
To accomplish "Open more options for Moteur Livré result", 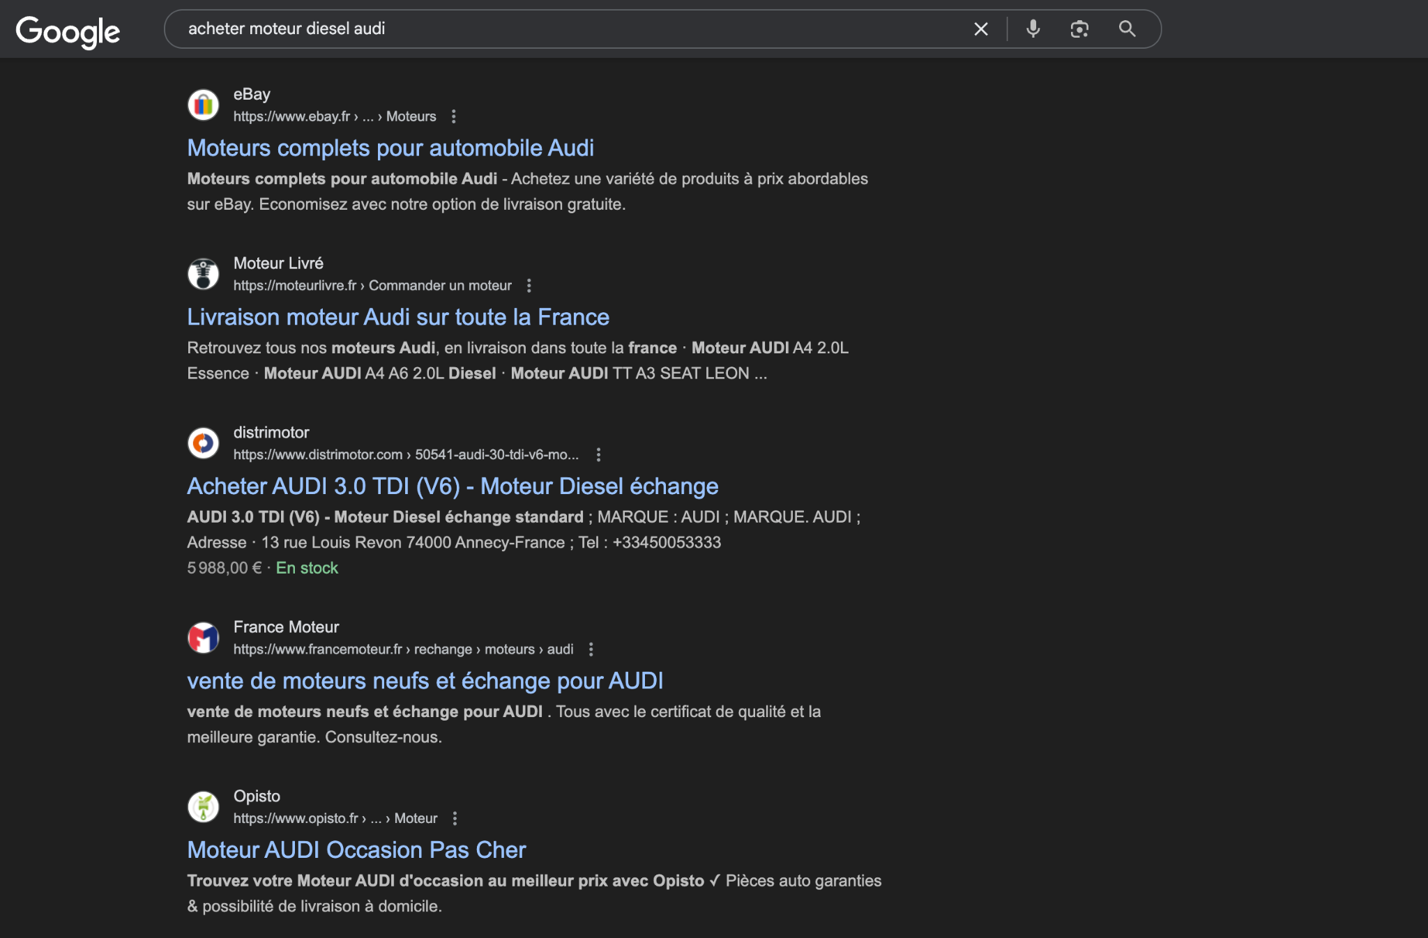I will tap(529, 286).
